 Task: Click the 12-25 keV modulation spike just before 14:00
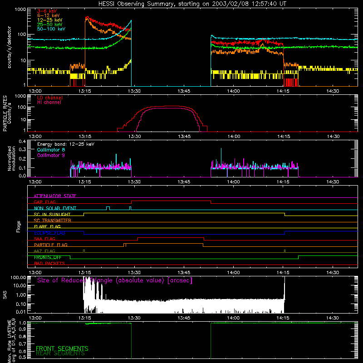221,157
